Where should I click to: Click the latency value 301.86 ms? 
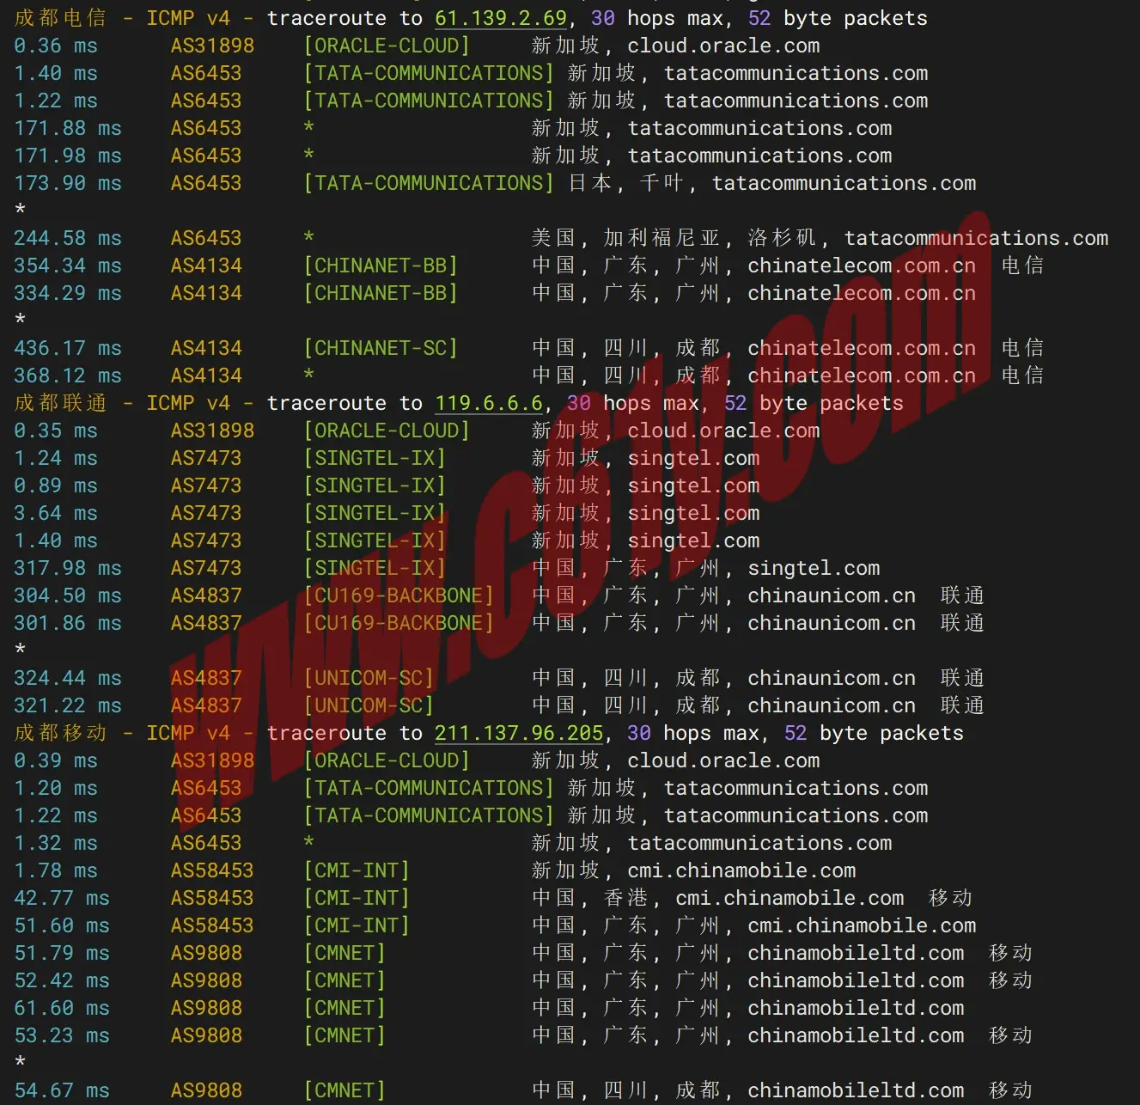click(68, 623)
